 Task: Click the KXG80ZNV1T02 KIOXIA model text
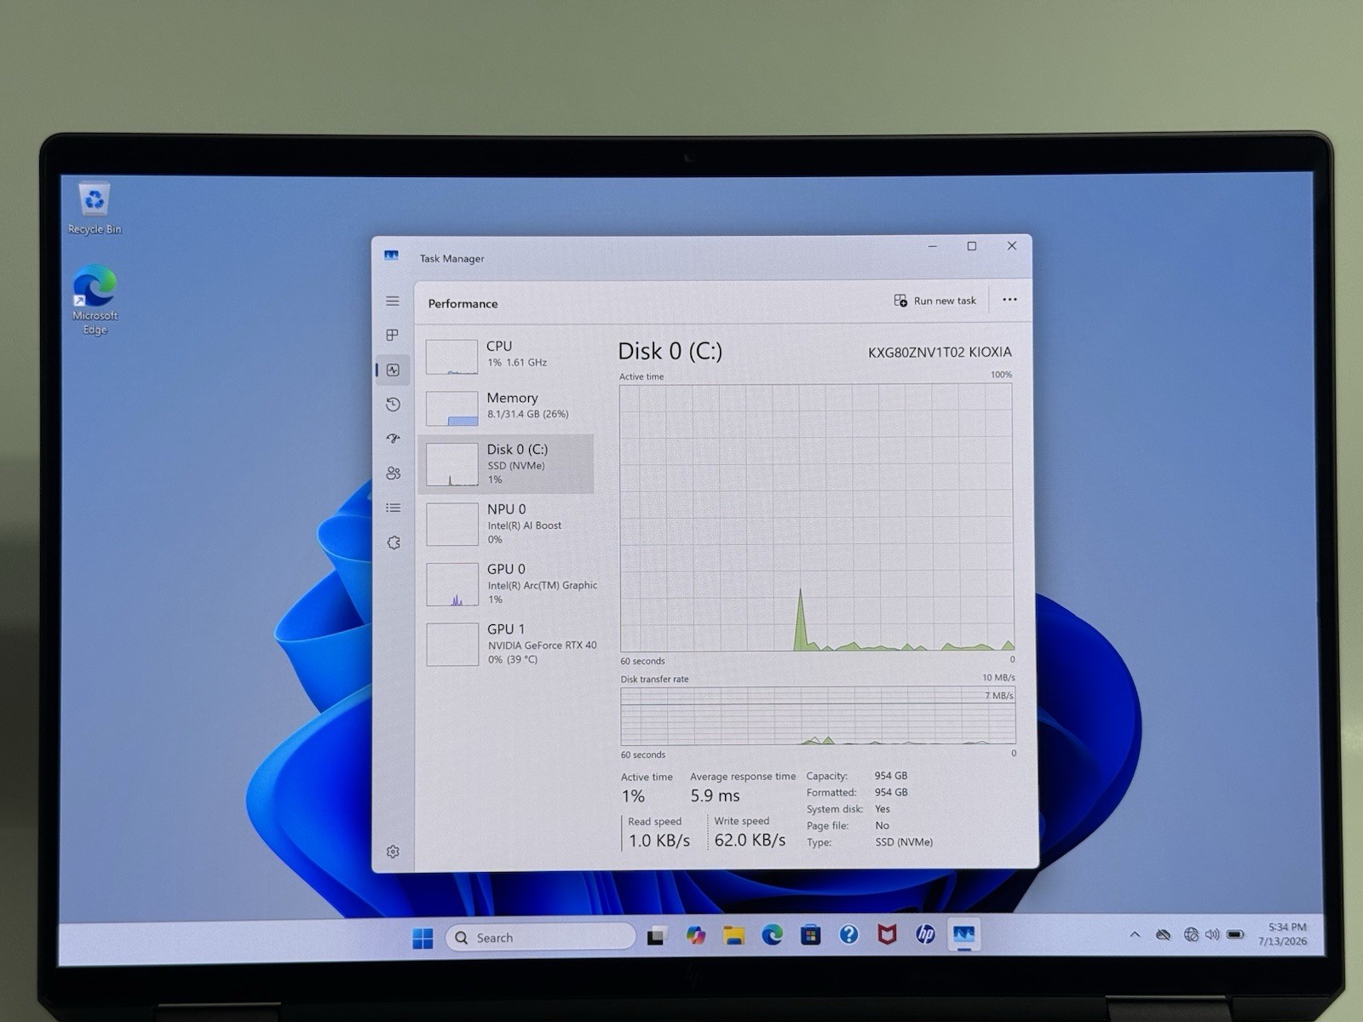[x=940, y=353]
